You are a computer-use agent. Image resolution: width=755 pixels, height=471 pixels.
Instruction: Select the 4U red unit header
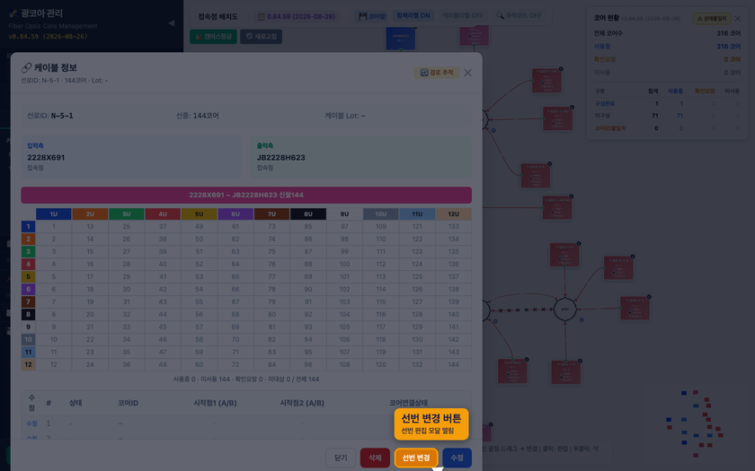pyautogui.click(x=163, y=214)
